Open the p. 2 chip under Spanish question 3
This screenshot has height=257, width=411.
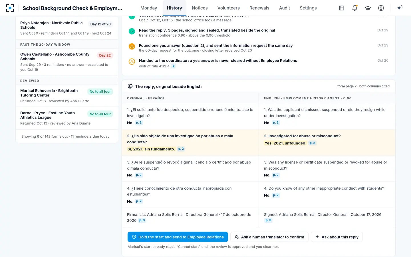tap(139, 175)
